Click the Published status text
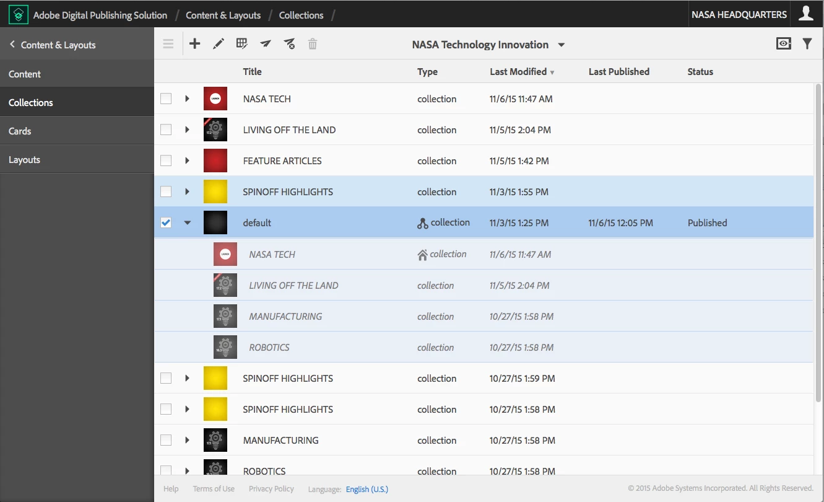The height and width of the screenshot is (502, 824). [707, 223]
